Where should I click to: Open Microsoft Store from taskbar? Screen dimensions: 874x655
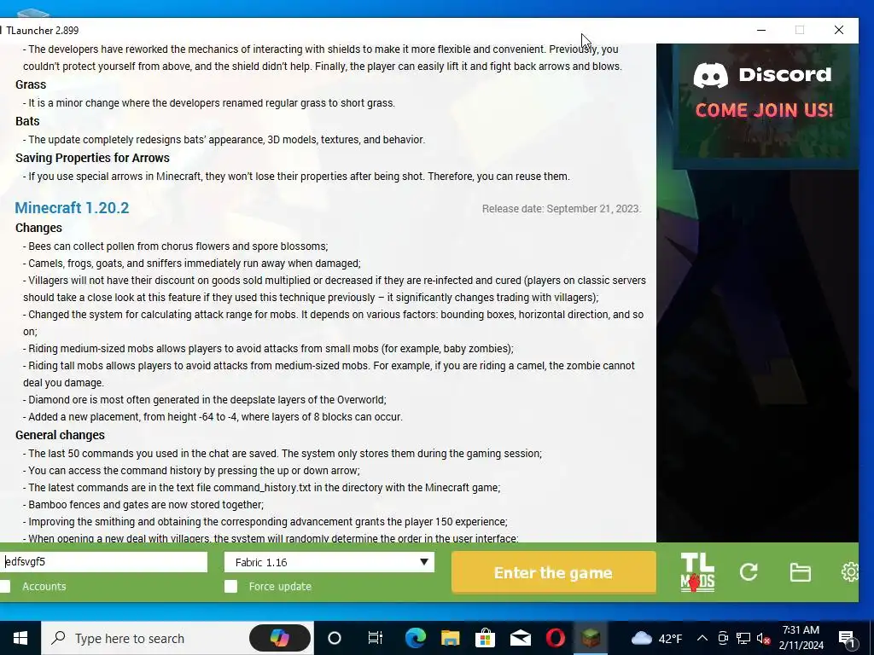click(486, 638)
